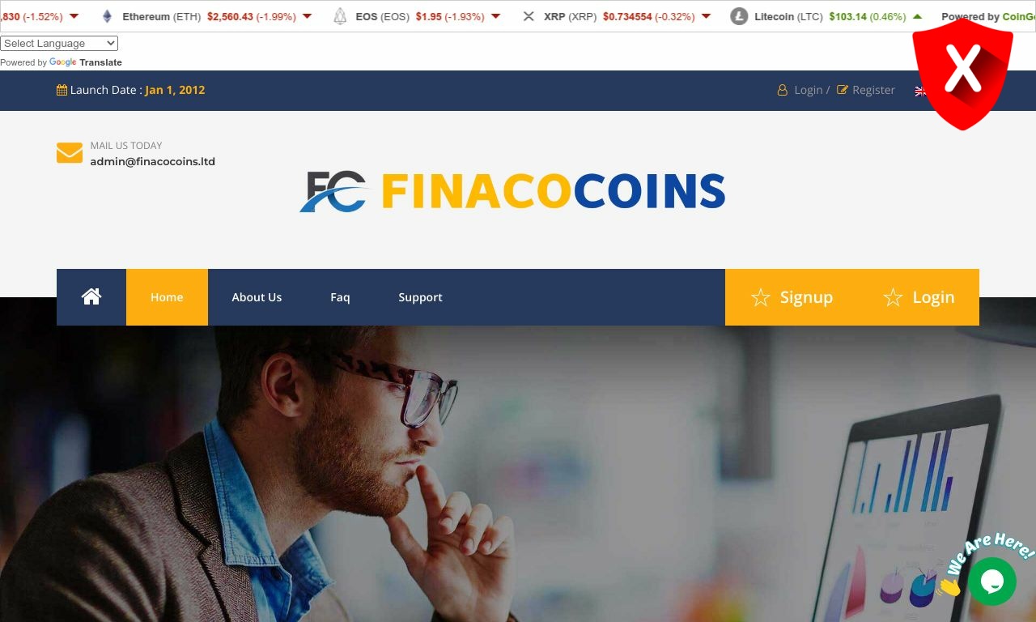This screenshot has width=1036, height=622.
Task: Open the Support menu item
Action: pyautogui.click(x=420, y=297)
